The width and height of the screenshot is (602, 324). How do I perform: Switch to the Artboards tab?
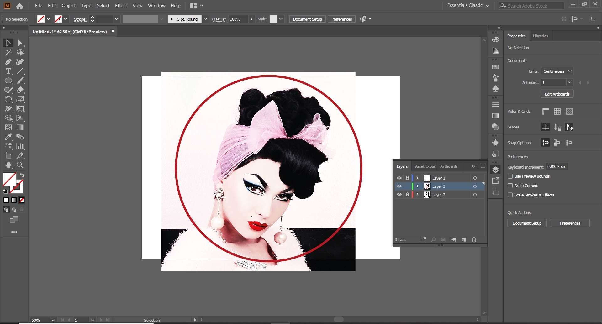coord(449,166)
